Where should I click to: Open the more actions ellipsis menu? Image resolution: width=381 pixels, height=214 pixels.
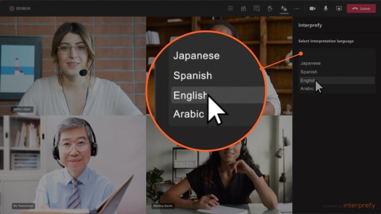[297, 9]
